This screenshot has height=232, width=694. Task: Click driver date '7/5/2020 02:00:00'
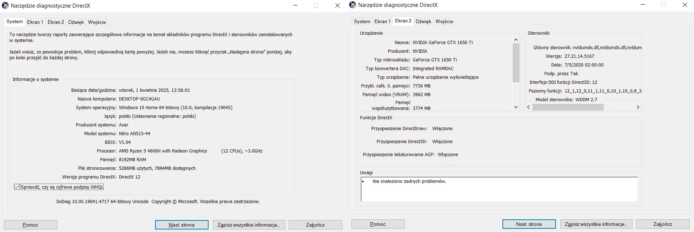pyautogui.click(x=584, y=65)
